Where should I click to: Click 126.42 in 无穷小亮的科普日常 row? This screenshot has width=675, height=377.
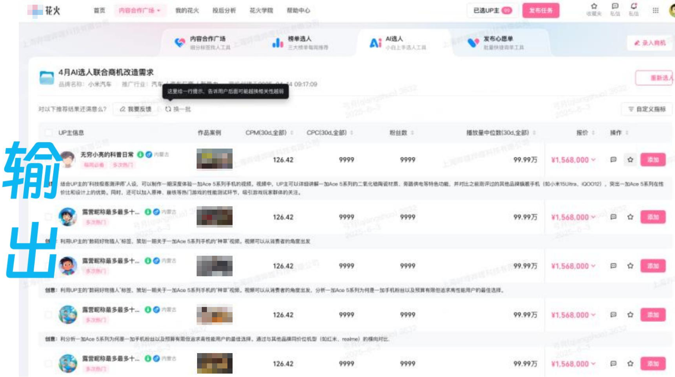point(283,160)
